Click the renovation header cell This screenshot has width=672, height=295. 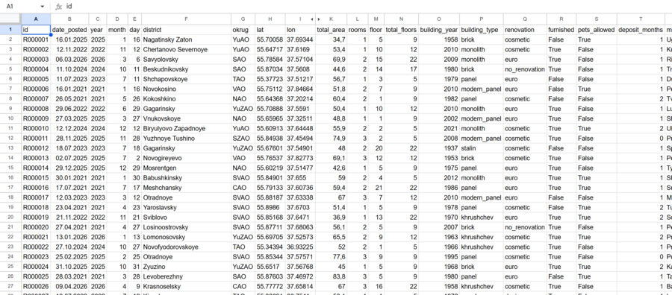pos(525,30)
